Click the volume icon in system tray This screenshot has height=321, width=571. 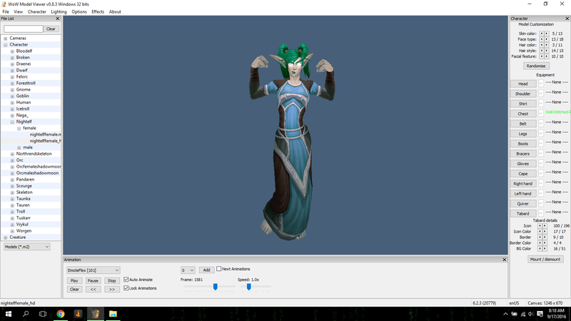(x=530, y=314)
